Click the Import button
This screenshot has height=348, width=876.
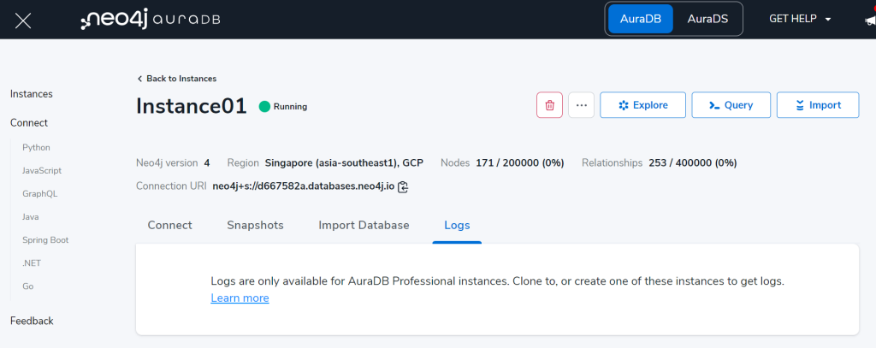click(818, 105)
